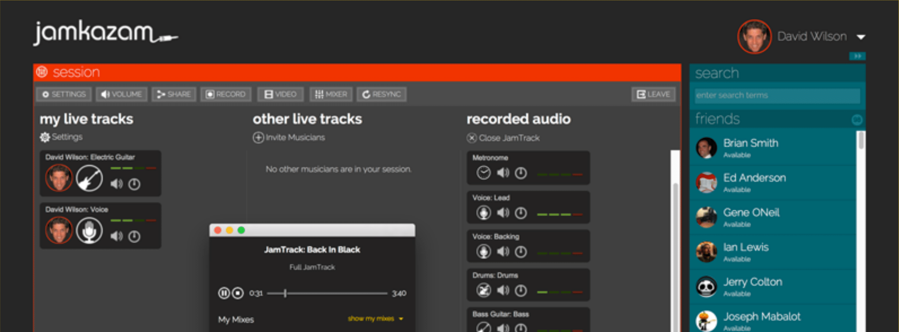
Task: Expand the David Wilson account dropdown
Action: tap(861, 36)
